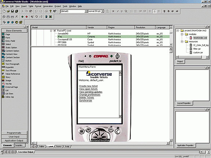Click the Create new ticket link
Viewport: 211px width, 158px height.
pos(88,86)
